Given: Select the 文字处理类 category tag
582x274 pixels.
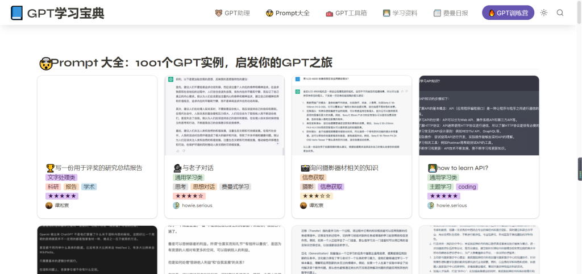Looking at the screenshot, I should click(x=61, y=177).
